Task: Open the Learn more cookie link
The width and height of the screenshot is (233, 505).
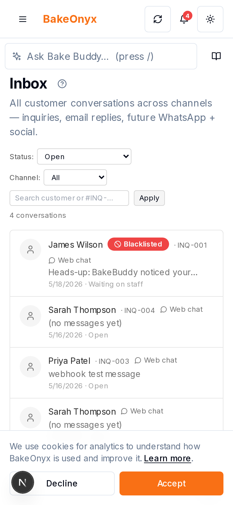Action: pos(168,458)
